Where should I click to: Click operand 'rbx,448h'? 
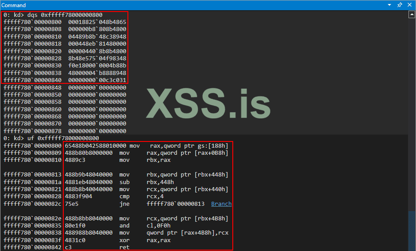[x=160, y=182]
